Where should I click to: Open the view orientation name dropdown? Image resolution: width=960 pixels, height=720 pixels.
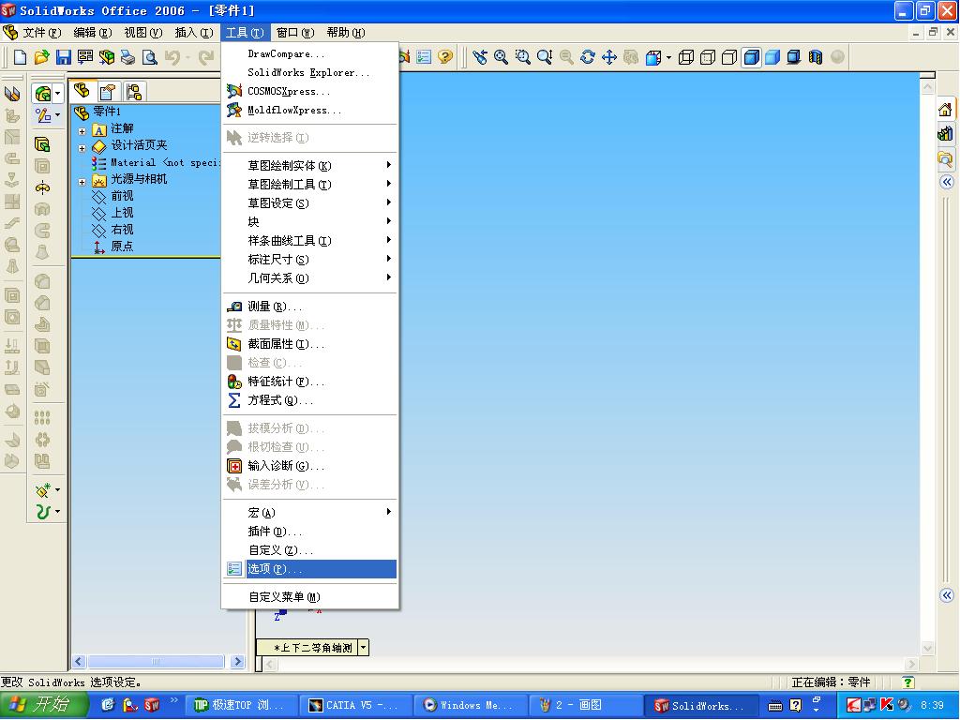point(364,647)
